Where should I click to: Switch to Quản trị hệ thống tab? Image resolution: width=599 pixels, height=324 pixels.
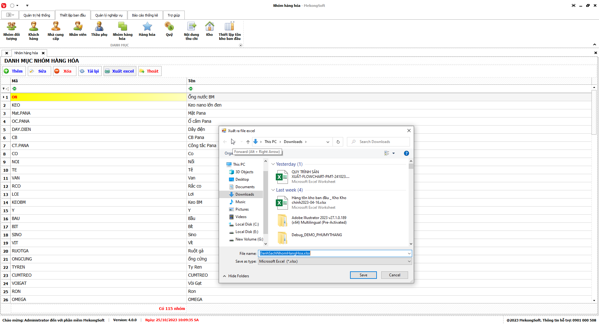point(37,15)
